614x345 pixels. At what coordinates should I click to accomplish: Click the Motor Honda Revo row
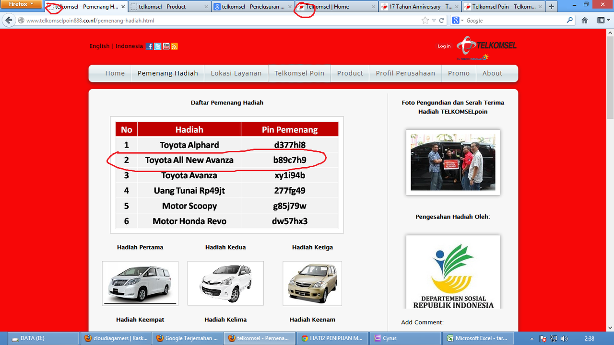point(227,221)
